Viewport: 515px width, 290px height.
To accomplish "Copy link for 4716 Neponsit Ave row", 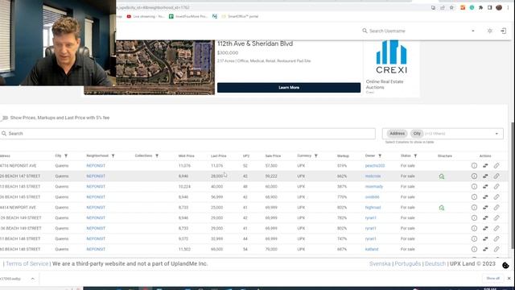I will (x=496, y=166).
